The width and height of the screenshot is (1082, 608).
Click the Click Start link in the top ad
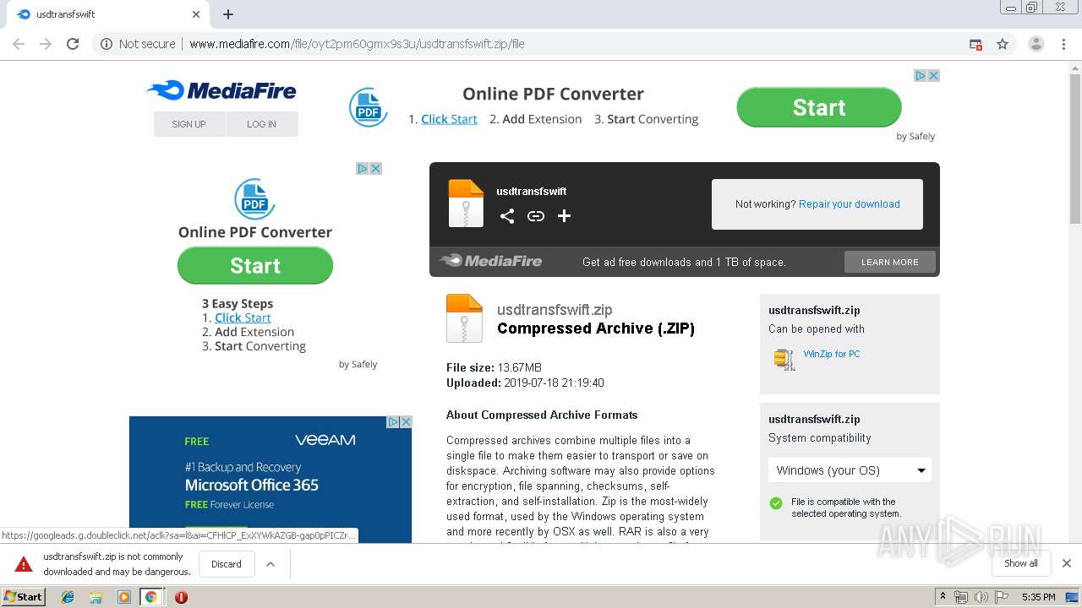click(x=449, y=119)
